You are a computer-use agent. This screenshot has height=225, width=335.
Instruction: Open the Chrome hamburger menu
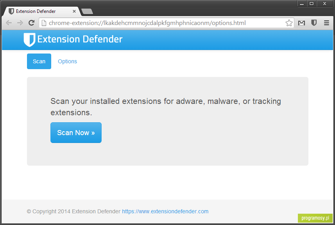[326, 23]
